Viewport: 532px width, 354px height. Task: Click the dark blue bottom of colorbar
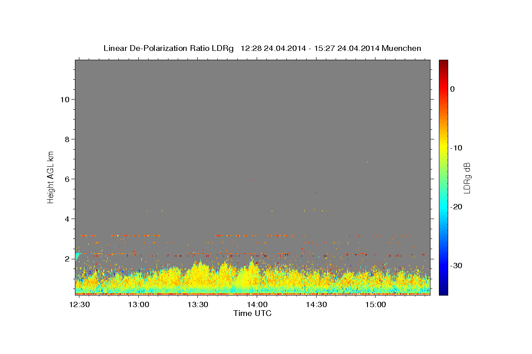click(443, 291)
